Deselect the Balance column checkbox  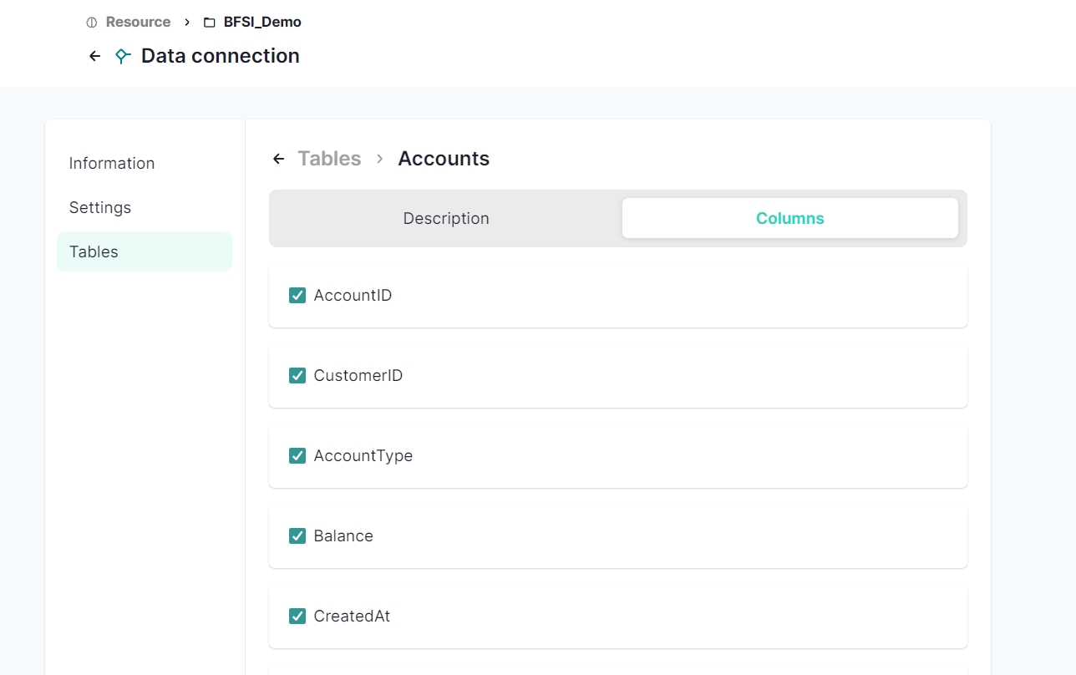tap(297, 535)
